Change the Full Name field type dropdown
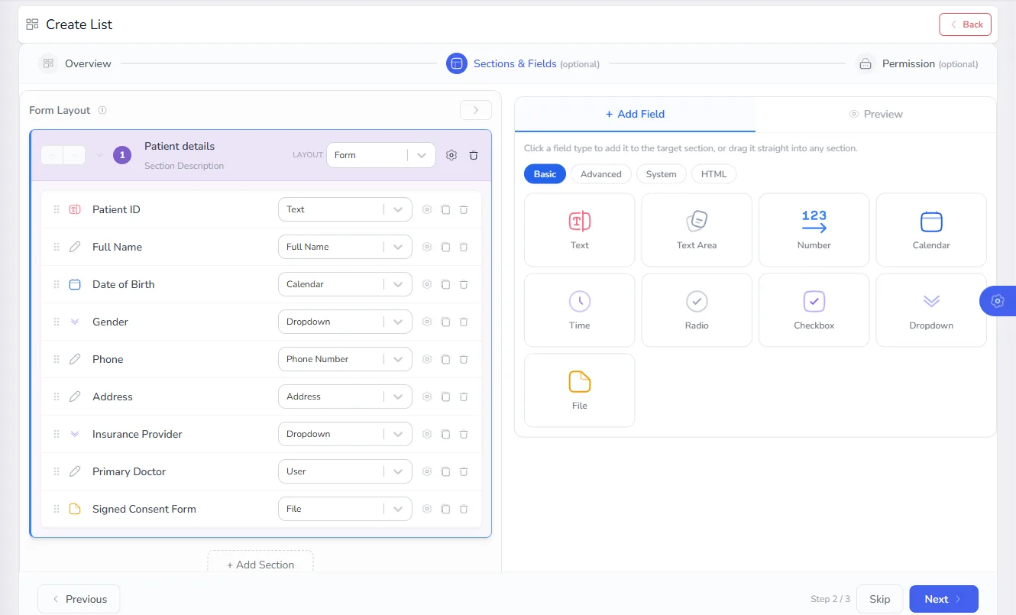 345,247
